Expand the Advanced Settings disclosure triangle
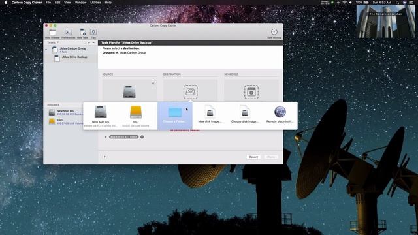 tap(106, 137)
